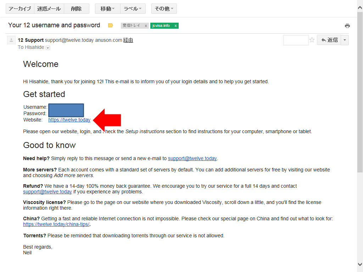
Task: Click the print icon for this email
Action: tap(347, 25)
